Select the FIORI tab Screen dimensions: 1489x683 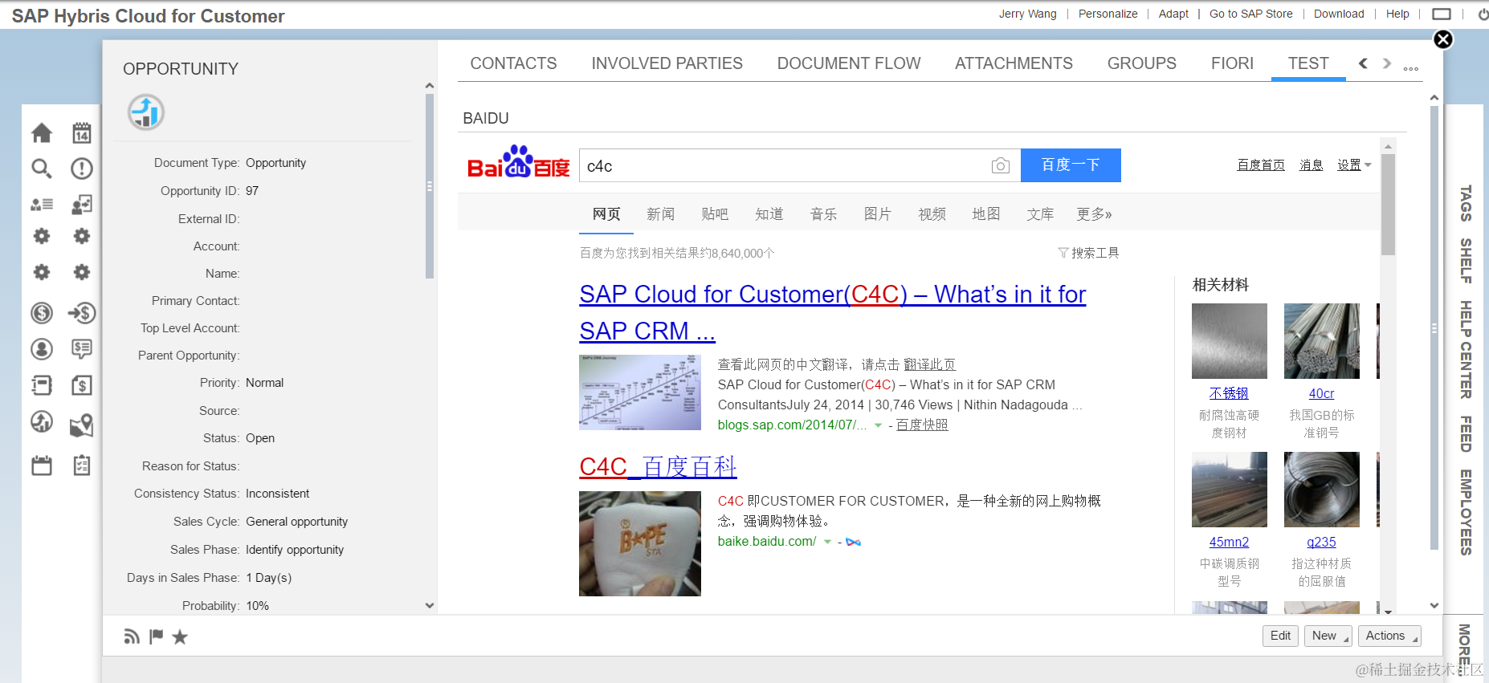pyautogui.click(x=1232, y=63)
